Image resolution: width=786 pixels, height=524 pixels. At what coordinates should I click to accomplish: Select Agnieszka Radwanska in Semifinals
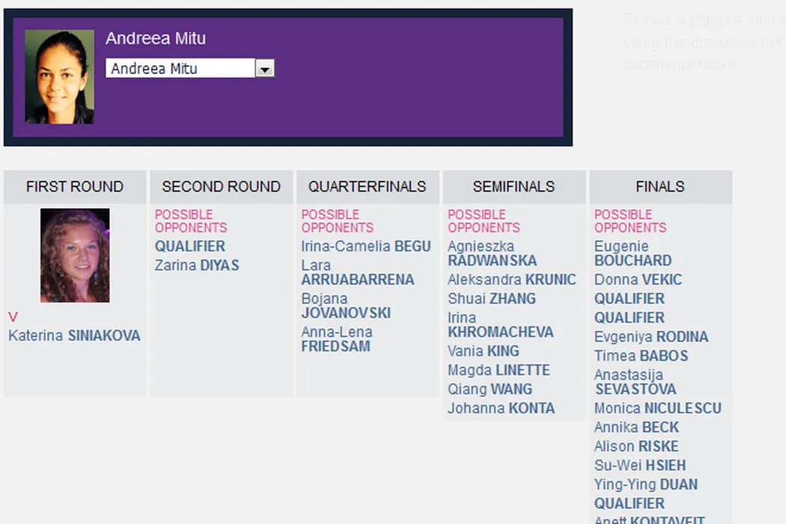[492, 254]
